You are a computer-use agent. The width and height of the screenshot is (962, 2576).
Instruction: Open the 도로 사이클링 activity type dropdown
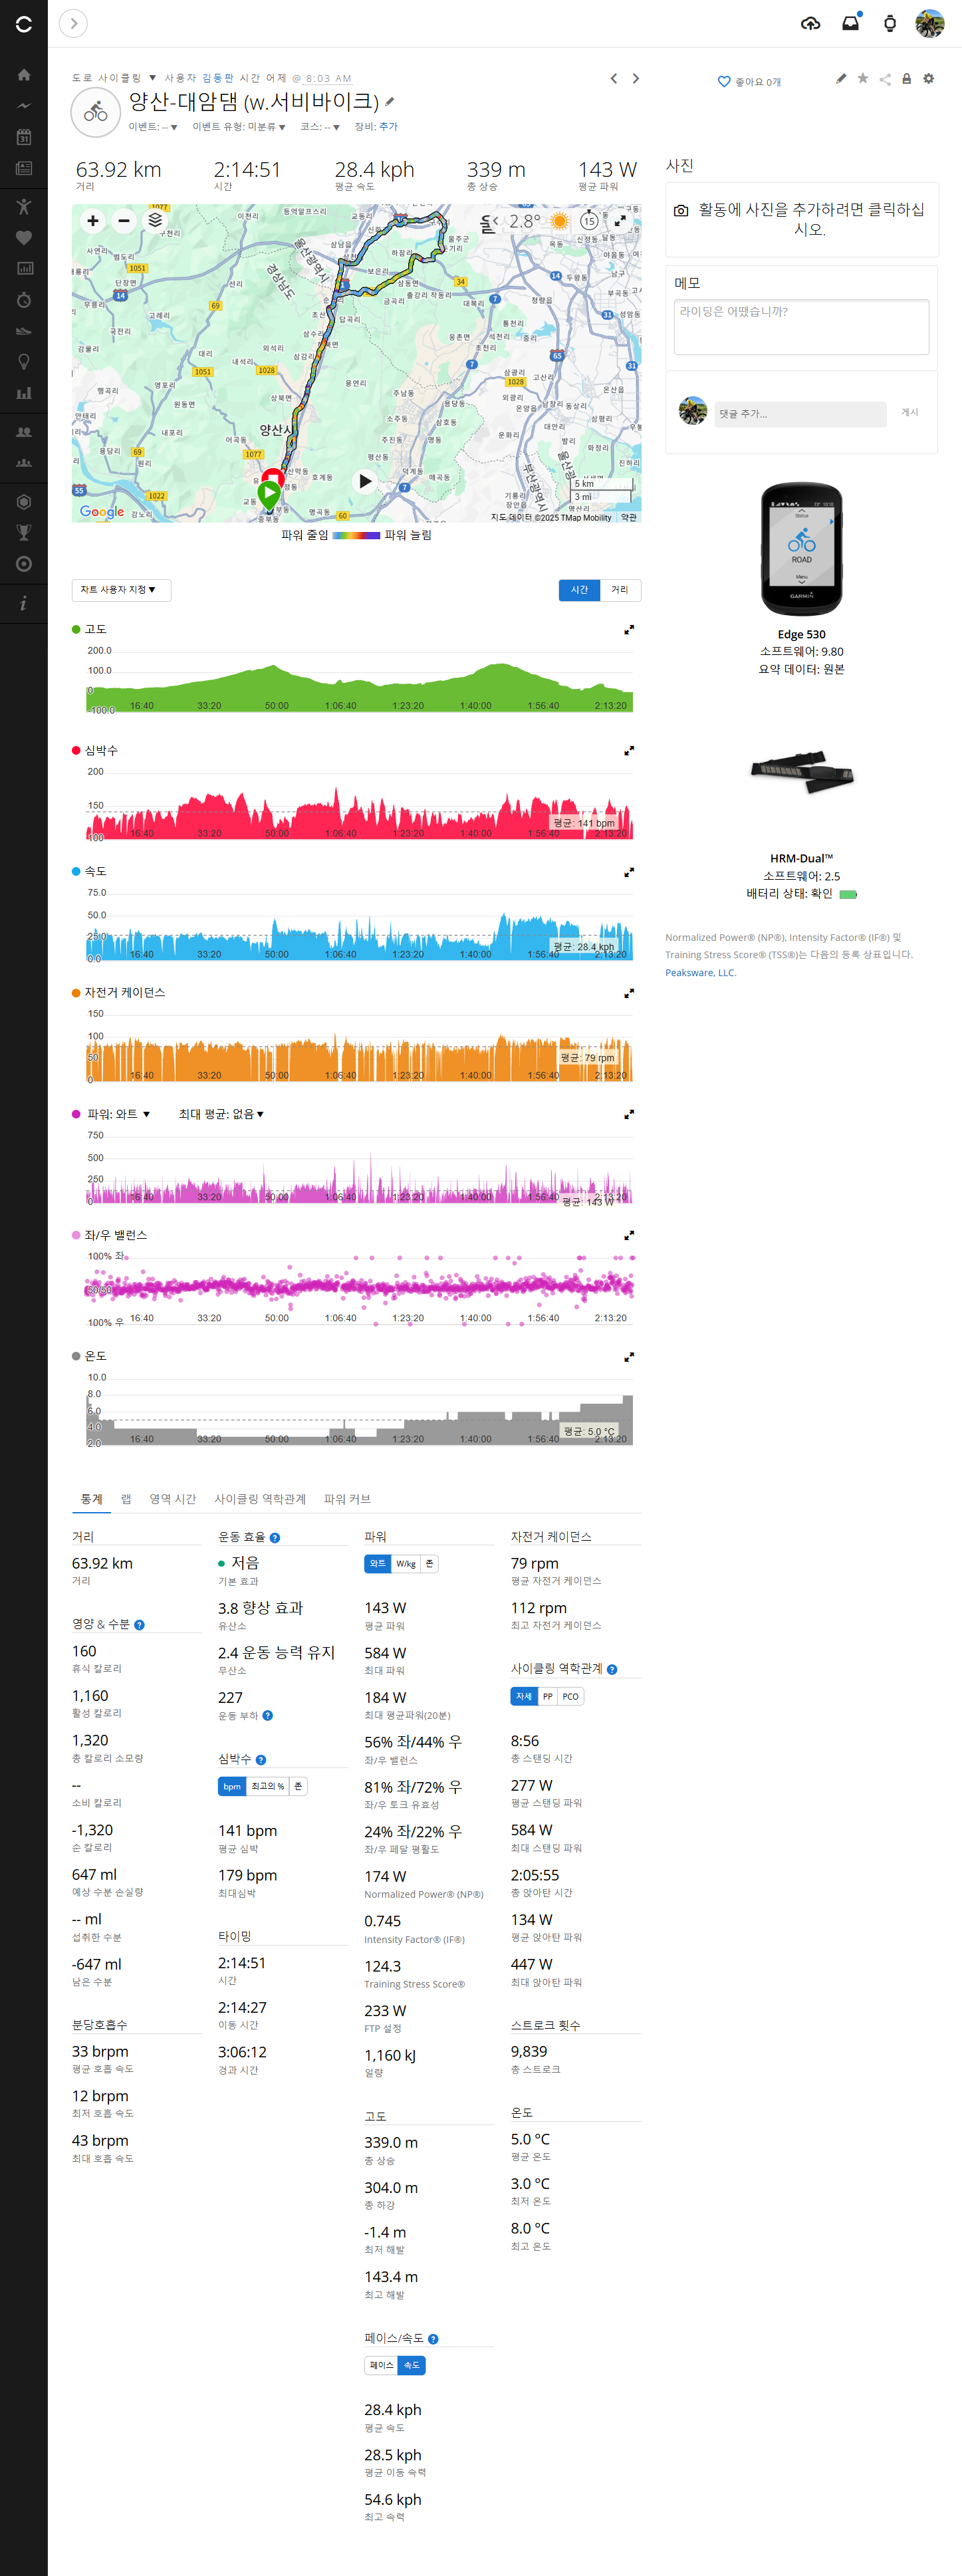(x=114, y=78)
